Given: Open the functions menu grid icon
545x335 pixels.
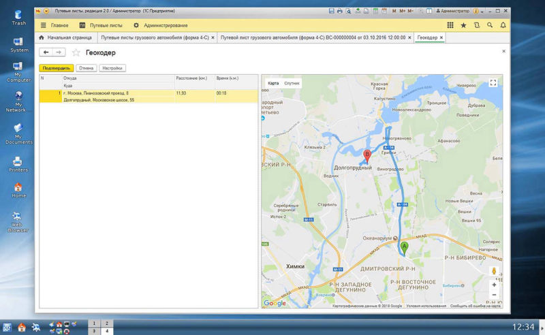Looking at the screenshot, I should click(x=450, y=25).
